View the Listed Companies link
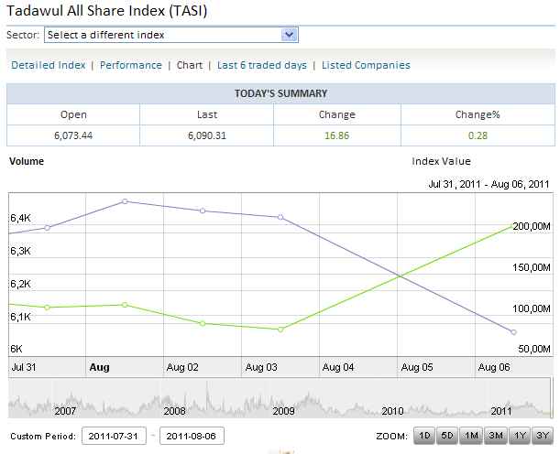The image size is (560, 454). coord(366,65)
